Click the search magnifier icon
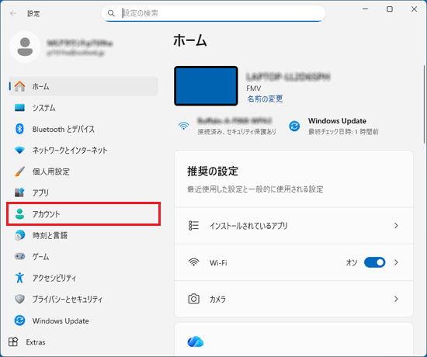 pos(111,13)
